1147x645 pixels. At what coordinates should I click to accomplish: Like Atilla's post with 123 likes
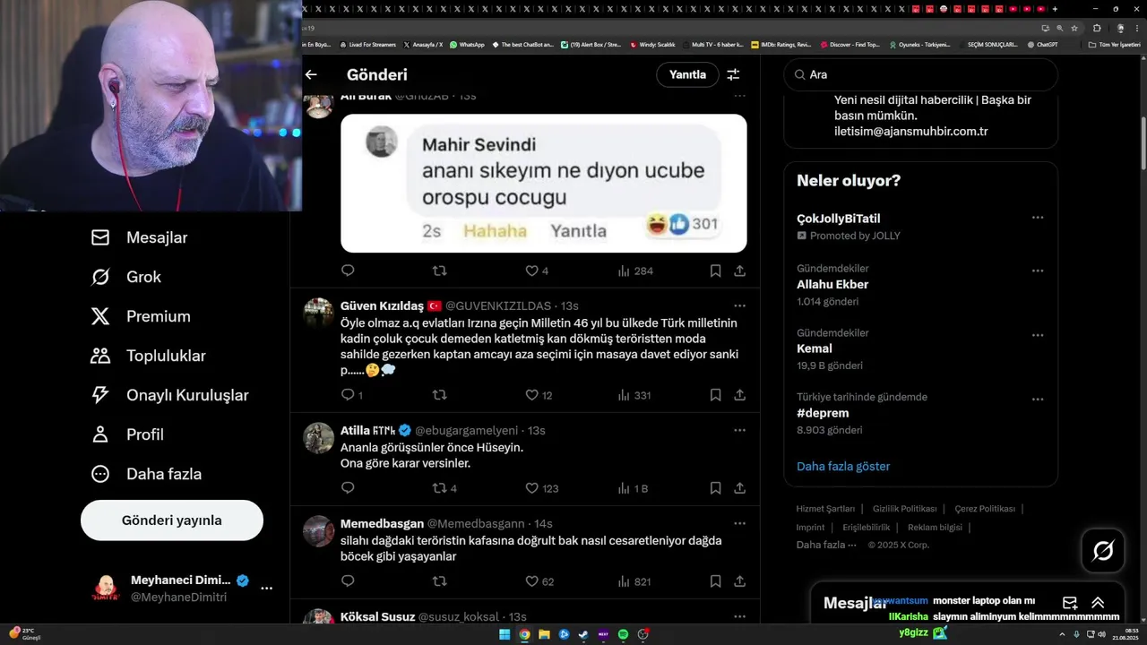tap(541, 488)
